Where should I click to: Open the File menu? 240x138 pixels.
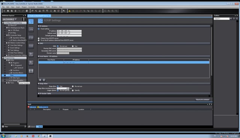point(3,7)
